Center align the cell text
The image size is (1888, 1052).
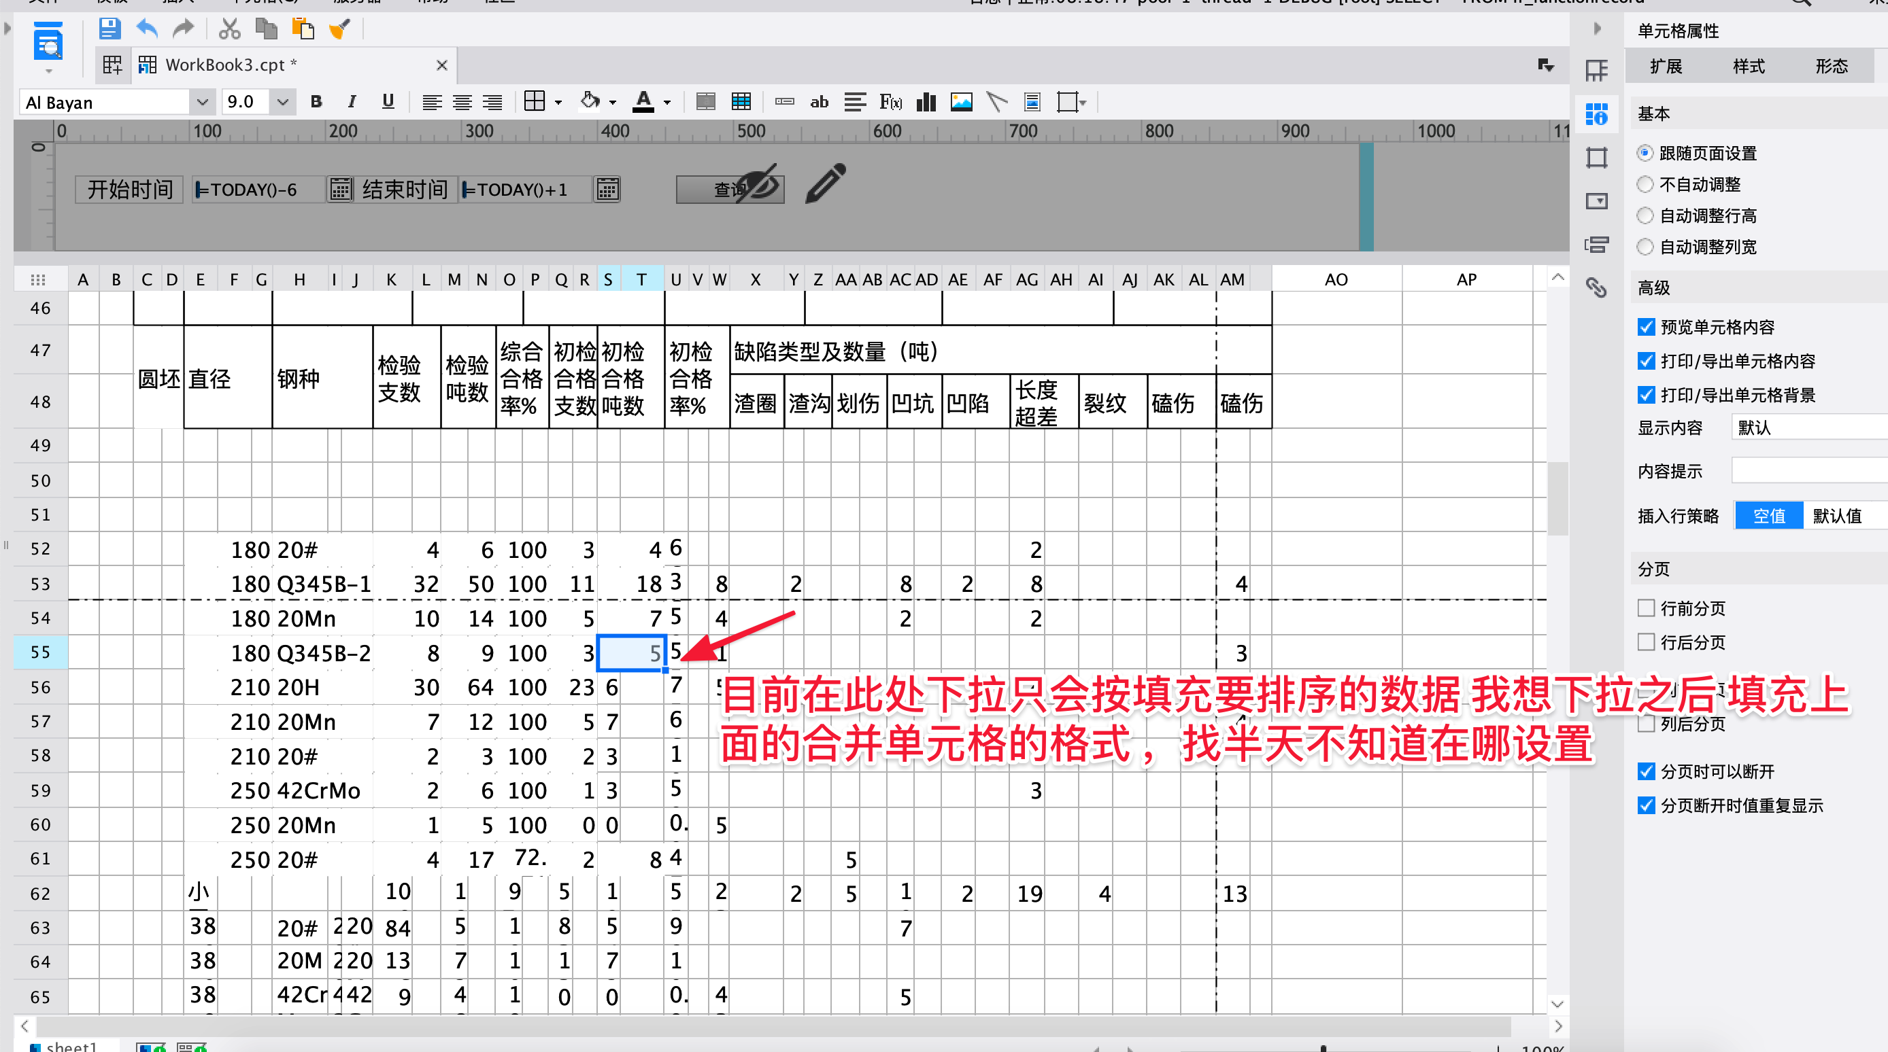462,103
